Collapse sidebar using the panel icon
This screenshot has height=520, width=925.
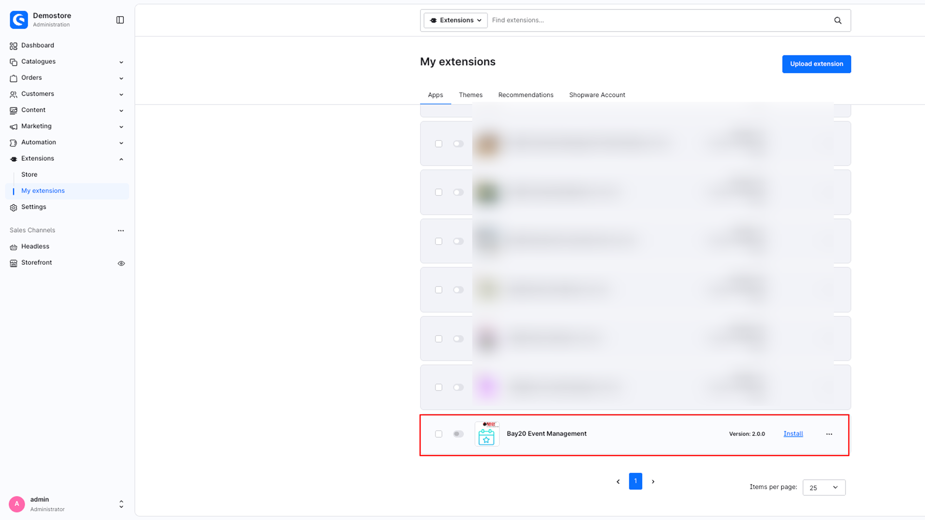pos(120,20)
